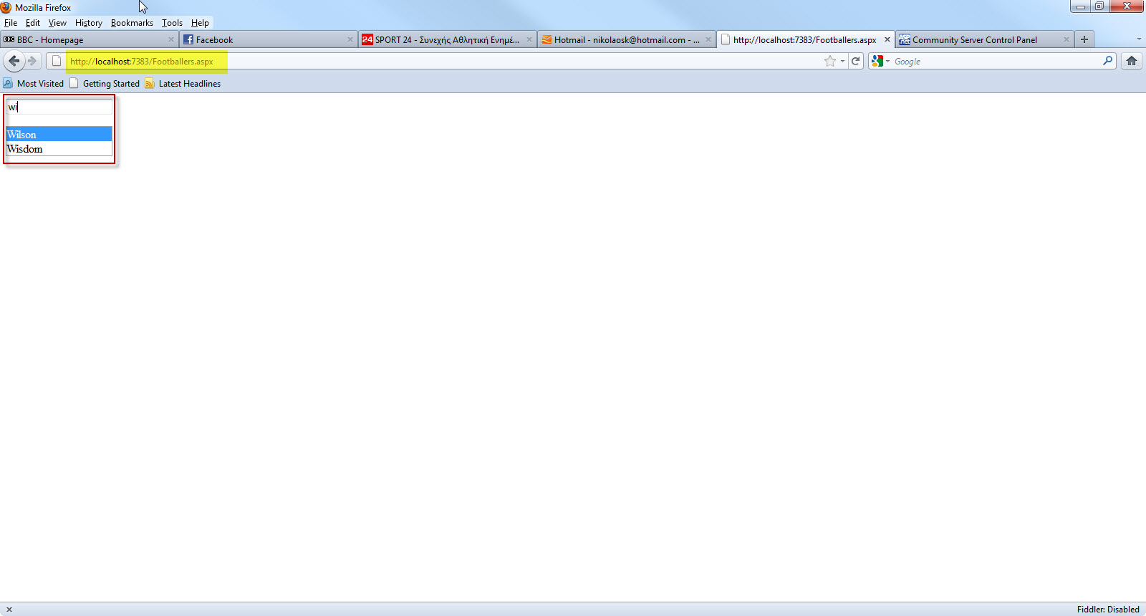
Task: Click the Facebook tab favicon
Action: [x=188, y=39]
